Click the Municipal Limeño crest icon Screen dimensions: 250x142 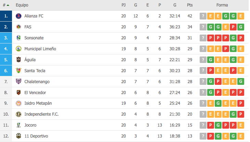(18, 49)
